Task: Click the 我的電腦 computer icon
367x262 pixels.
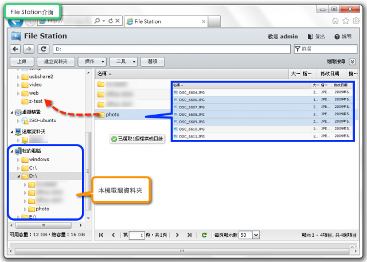Action: 18,151
